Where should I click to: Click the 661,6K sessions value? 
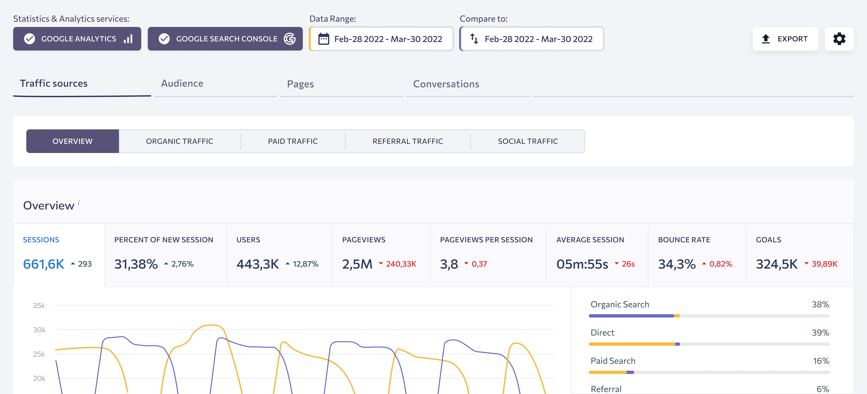point(43,264)
